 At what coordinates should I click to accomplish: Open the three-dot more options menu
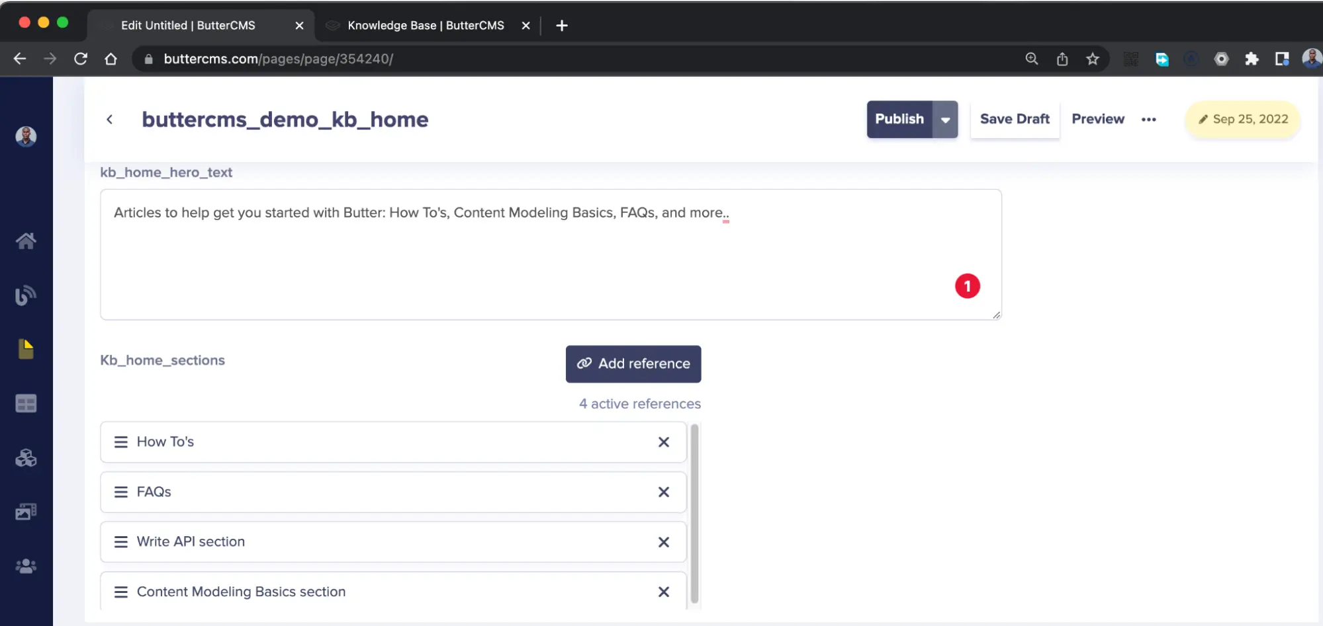tap(1149, 120)
